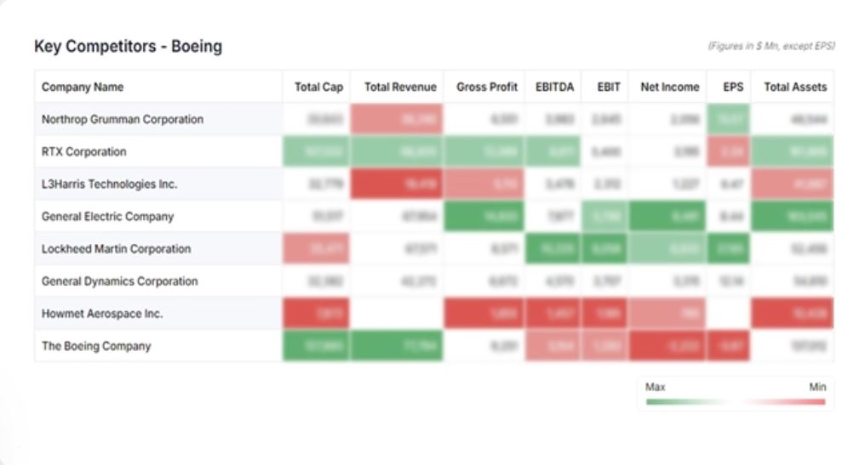Click the EBIT column header

tap(609, 87)
